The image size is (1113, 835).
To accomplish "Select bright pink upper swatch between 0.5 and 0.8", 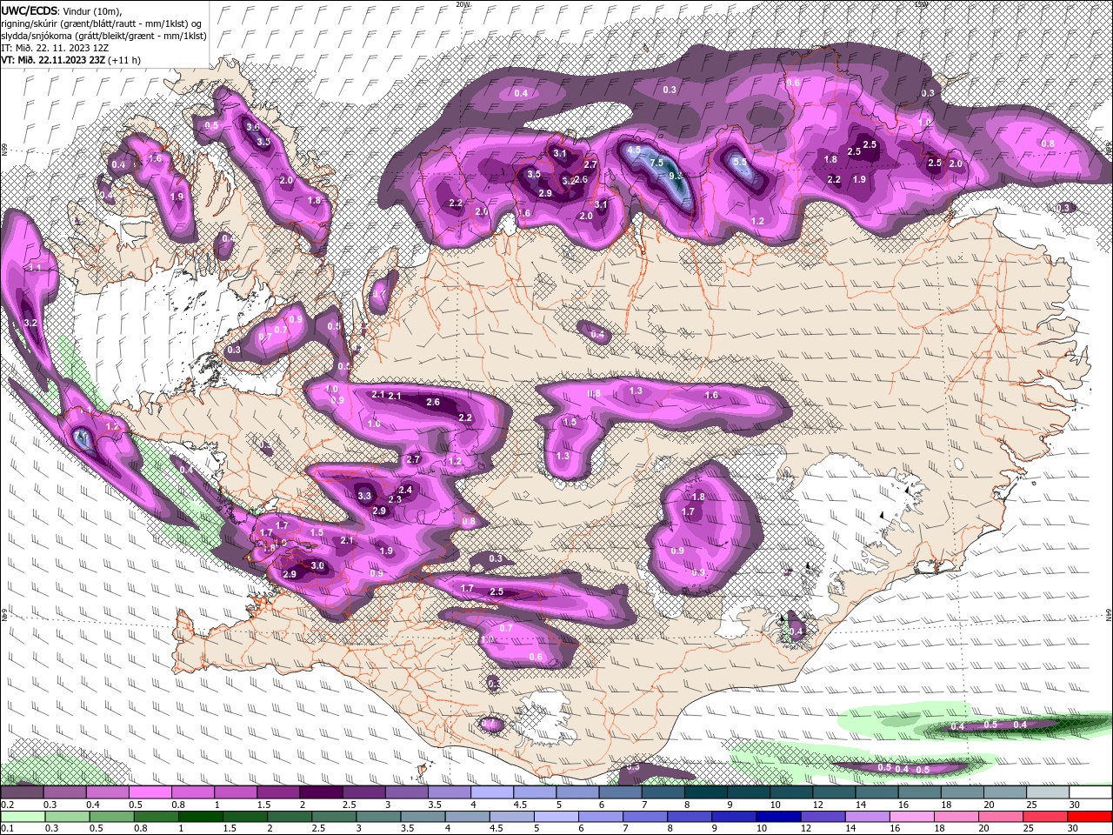I will [x=150, y=792].
